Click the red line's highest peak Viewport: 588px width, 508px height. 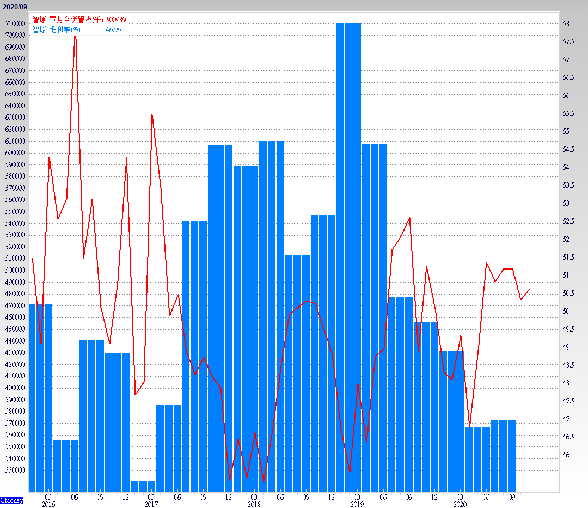point(75,36)
